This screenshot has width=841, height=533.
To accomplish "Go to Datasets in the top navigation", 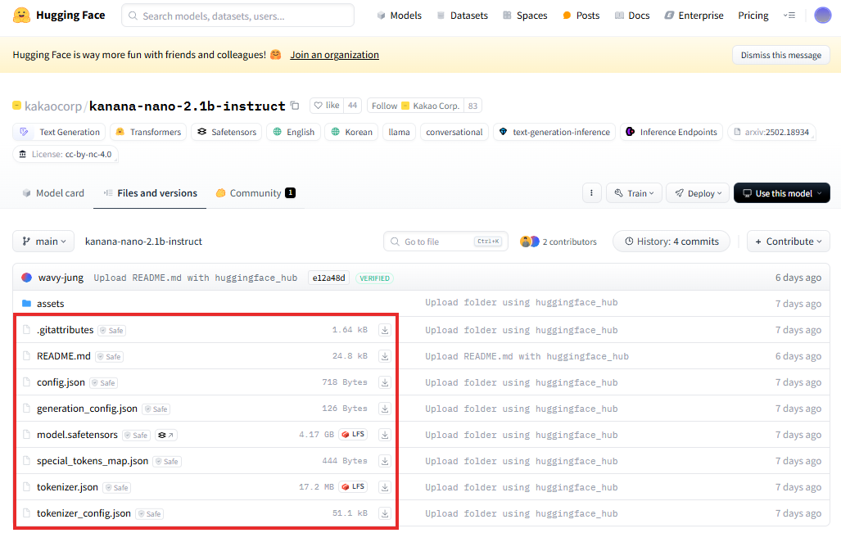I will tap(463, 16).
